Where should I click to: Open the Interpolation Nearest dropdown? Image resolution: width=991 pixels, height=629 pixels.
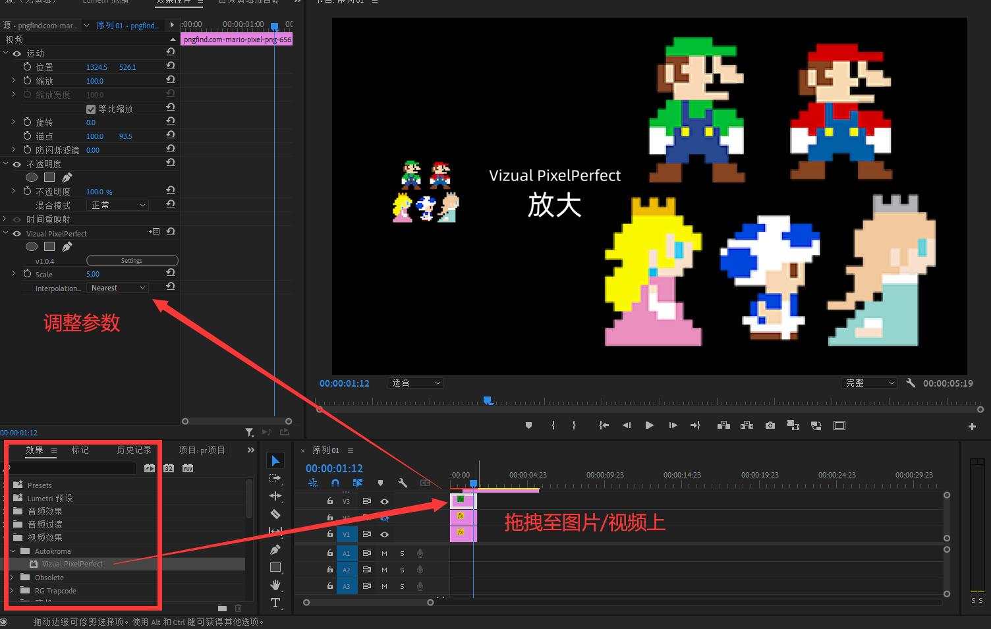[x=118, y=288]
